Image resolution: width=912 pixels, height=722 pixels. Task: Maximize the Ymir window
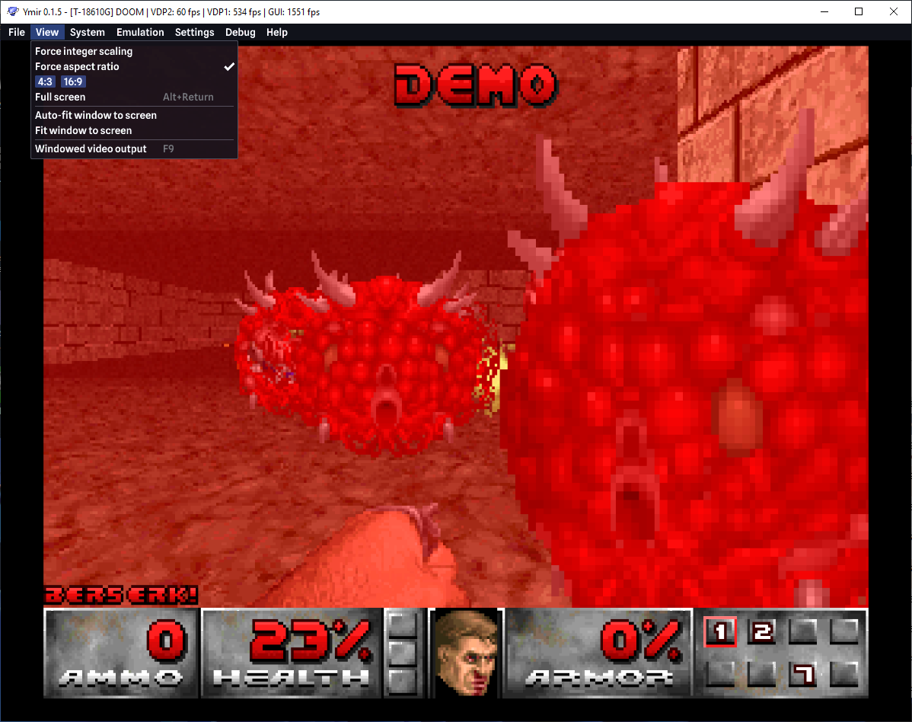(859, 11)
